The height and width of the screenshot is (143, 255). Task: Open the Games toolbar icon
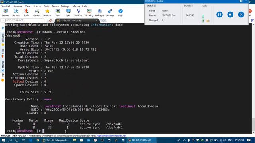pos(37,13)
